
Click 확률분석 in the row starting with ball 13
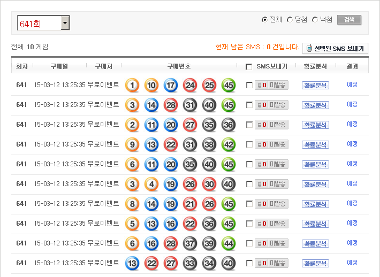click(x=315, y=263)
